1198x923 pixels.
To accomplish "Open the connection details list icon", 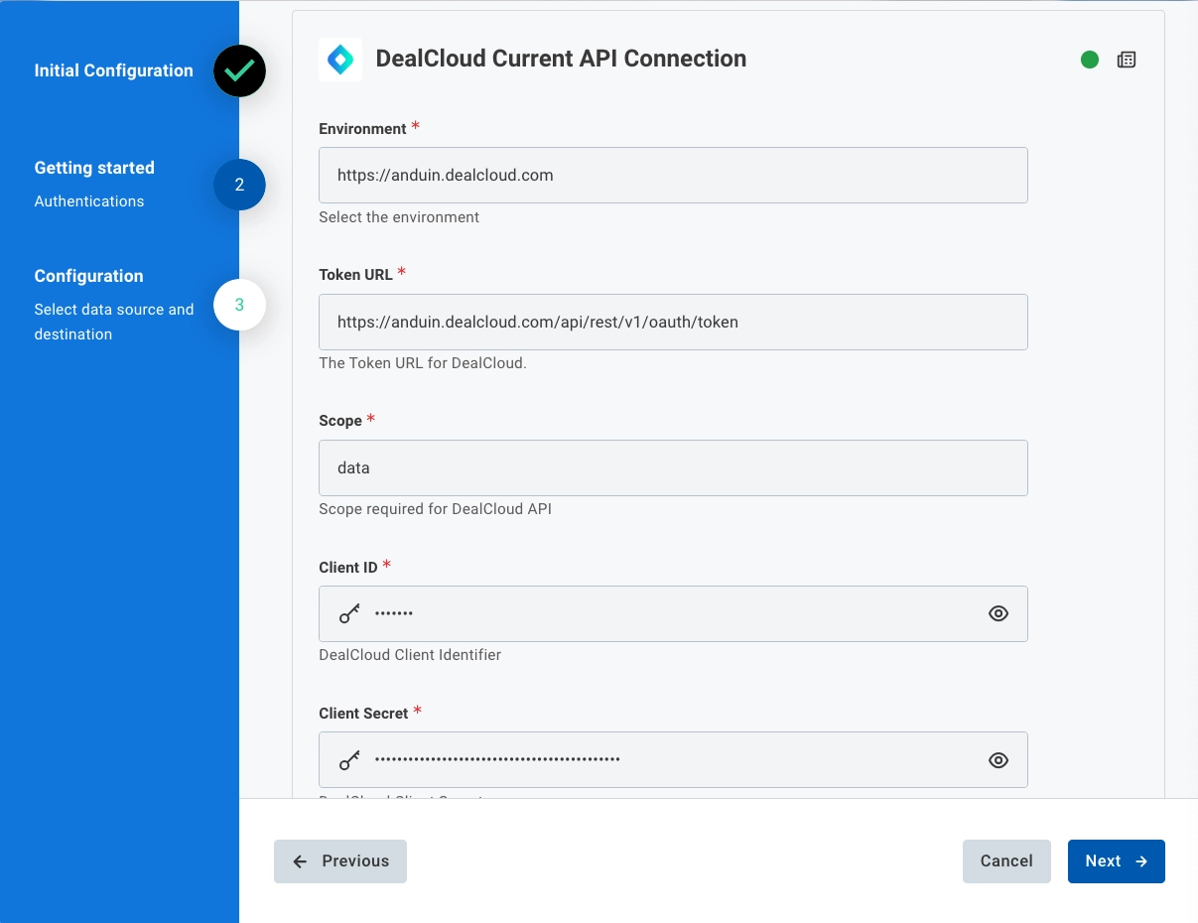I will coord(1127,60).
